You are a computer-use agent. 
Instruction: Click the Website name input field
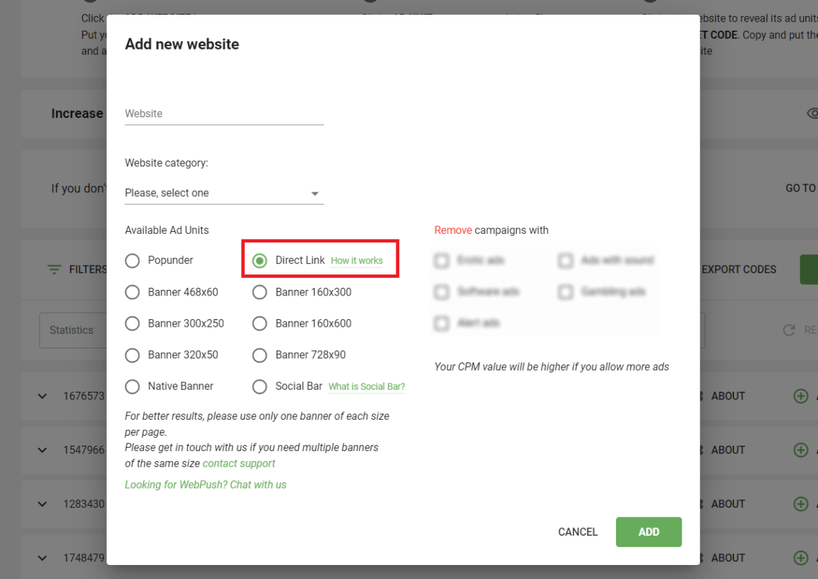(x=224, y=113)
